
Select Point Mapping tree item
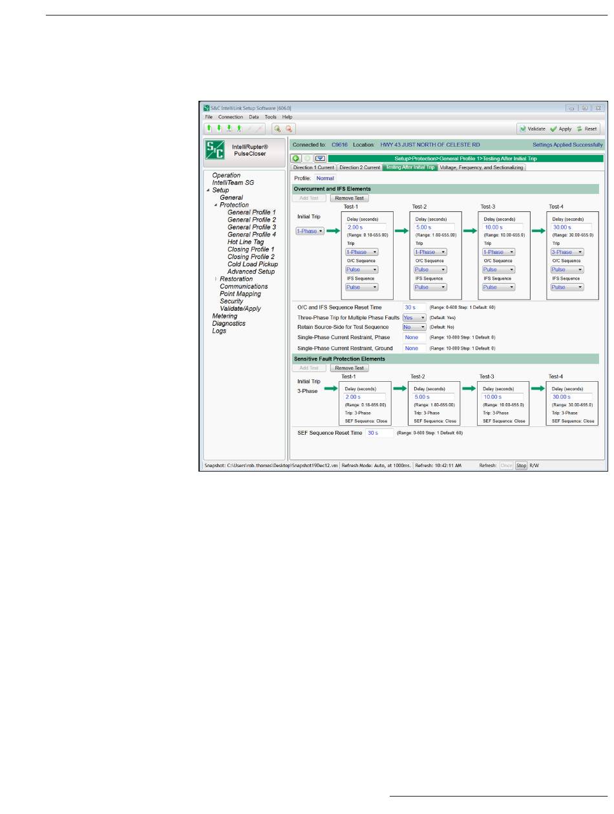coord(240,294)
